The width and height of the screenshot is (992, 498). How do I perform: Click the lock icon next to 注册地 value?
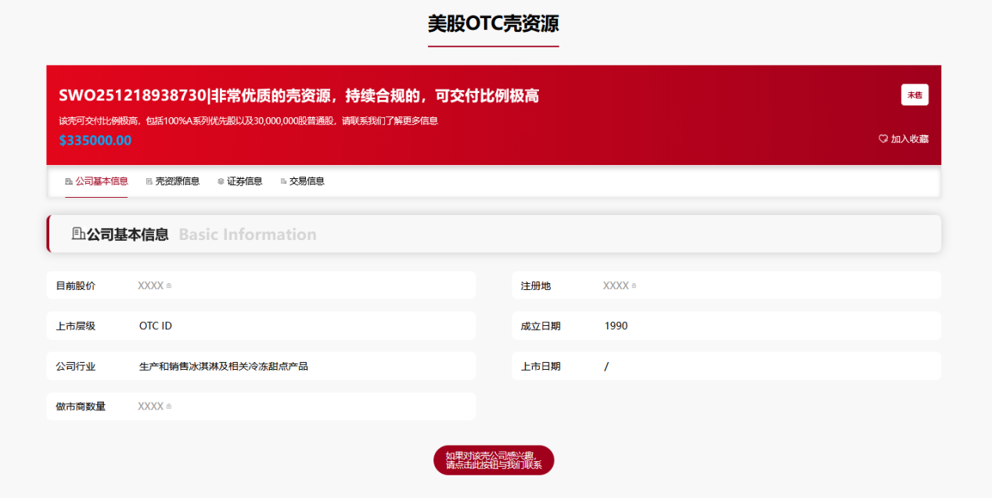tap(634, 286)
